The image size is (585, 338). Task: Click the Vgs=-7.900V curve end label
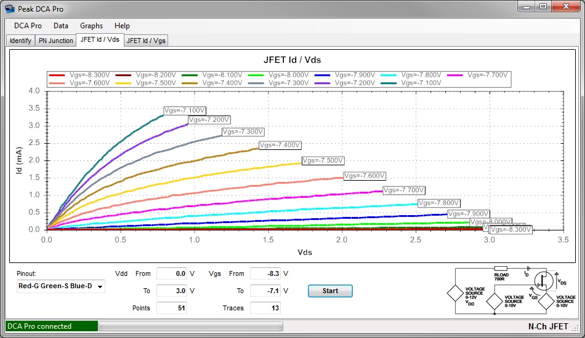click(x=468, y=214)
